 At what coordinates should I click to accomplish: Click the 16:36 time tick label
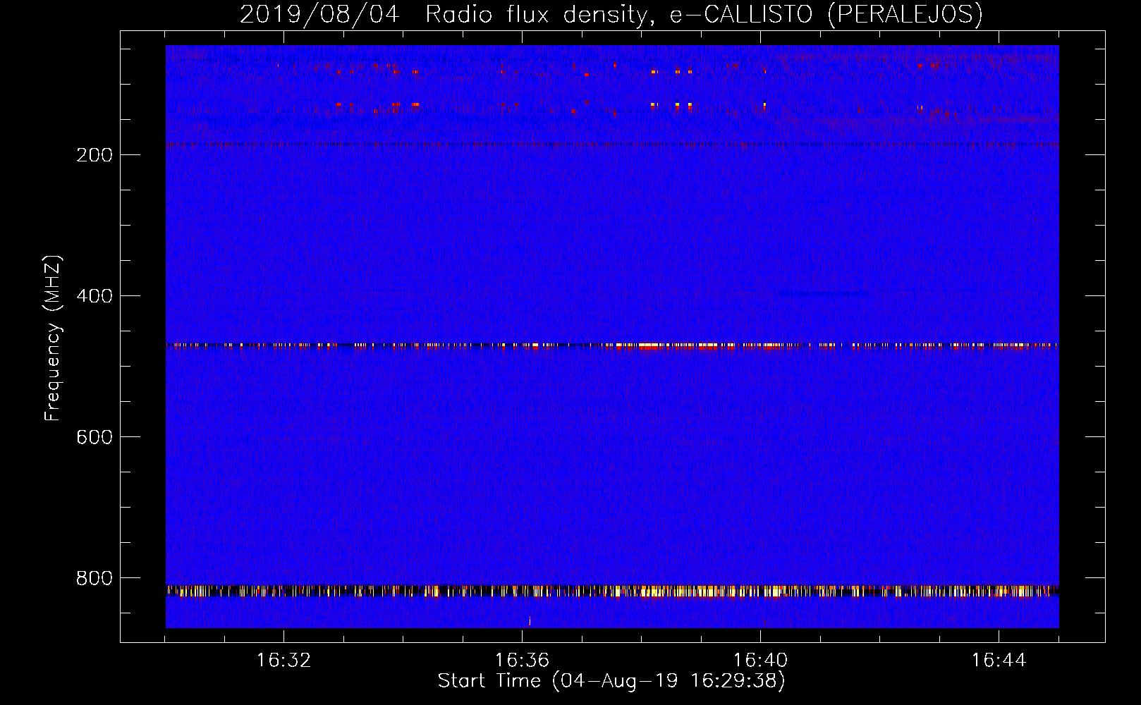522,661
